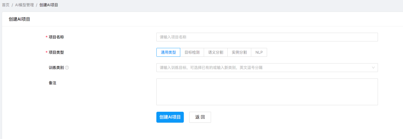Select the 通用类型 project type
Viewport: 403px width, 139px height.
click(x=168, y=52)
